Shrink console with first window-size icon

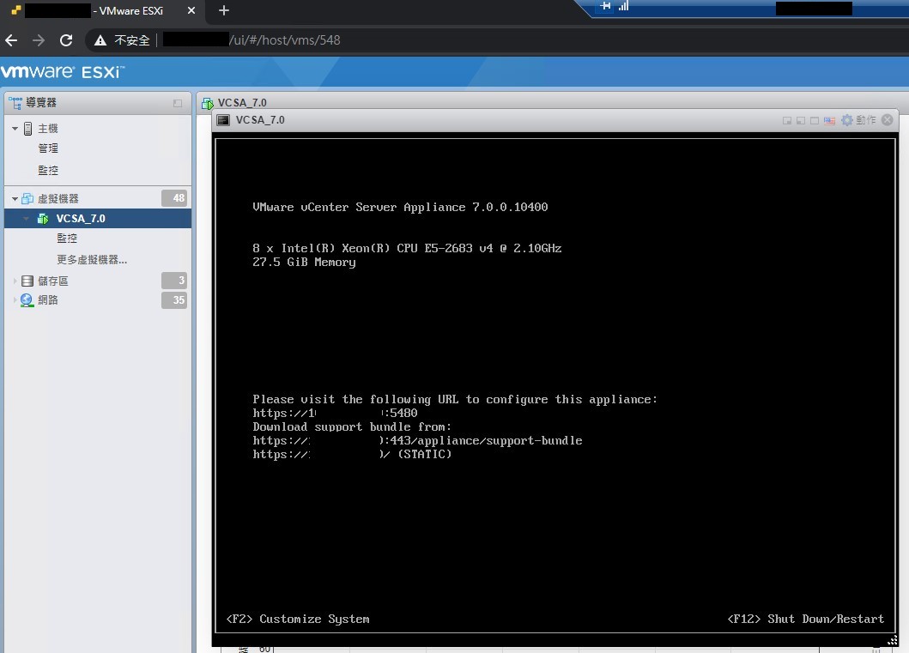point(786,120)
